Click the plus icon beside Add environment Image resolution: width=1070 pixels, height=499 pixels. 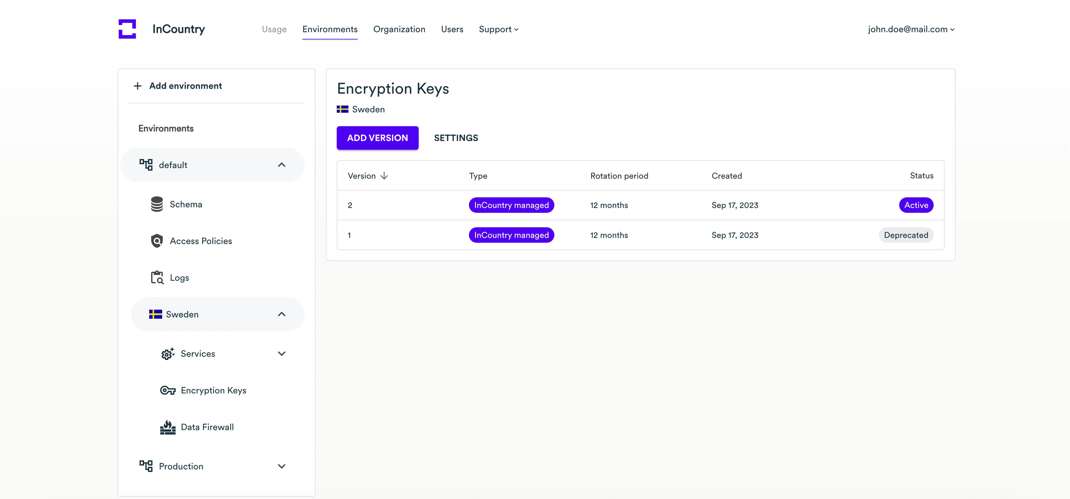click(x=138, y=86)
